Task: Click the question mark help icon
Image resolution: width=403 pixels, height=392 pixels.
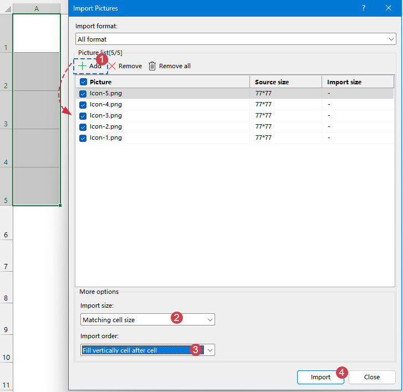Action: tap(364, 8)
